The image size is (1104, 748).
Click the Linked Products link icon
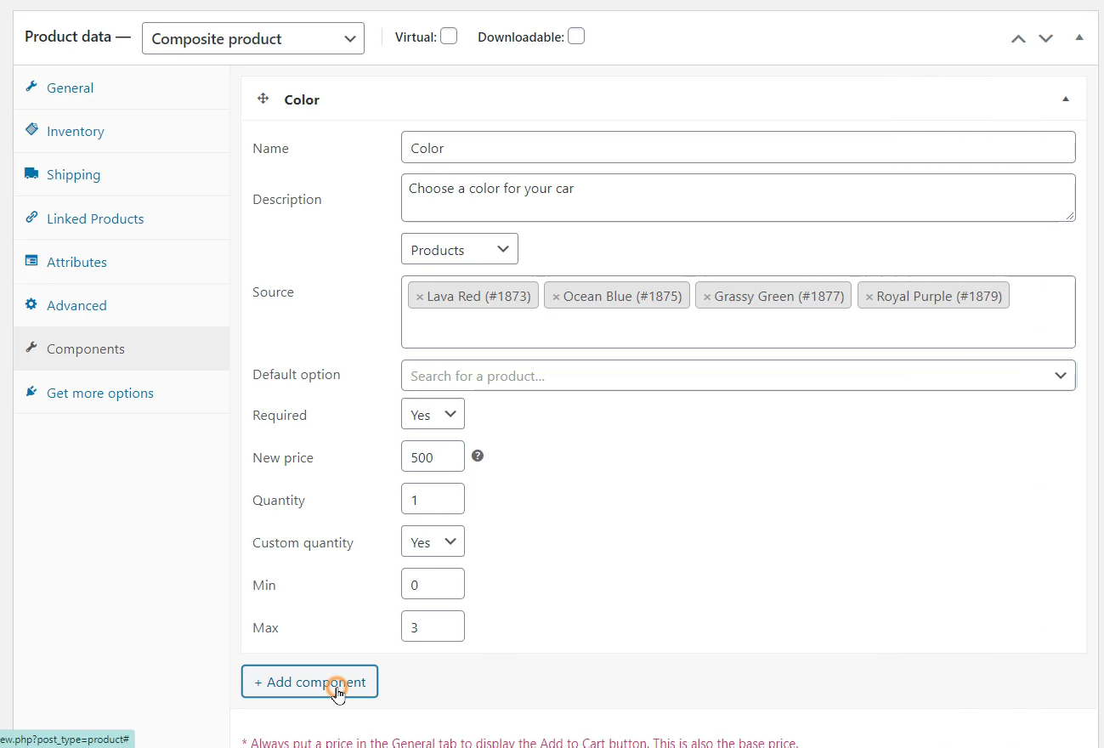click(x=31, y=218)
